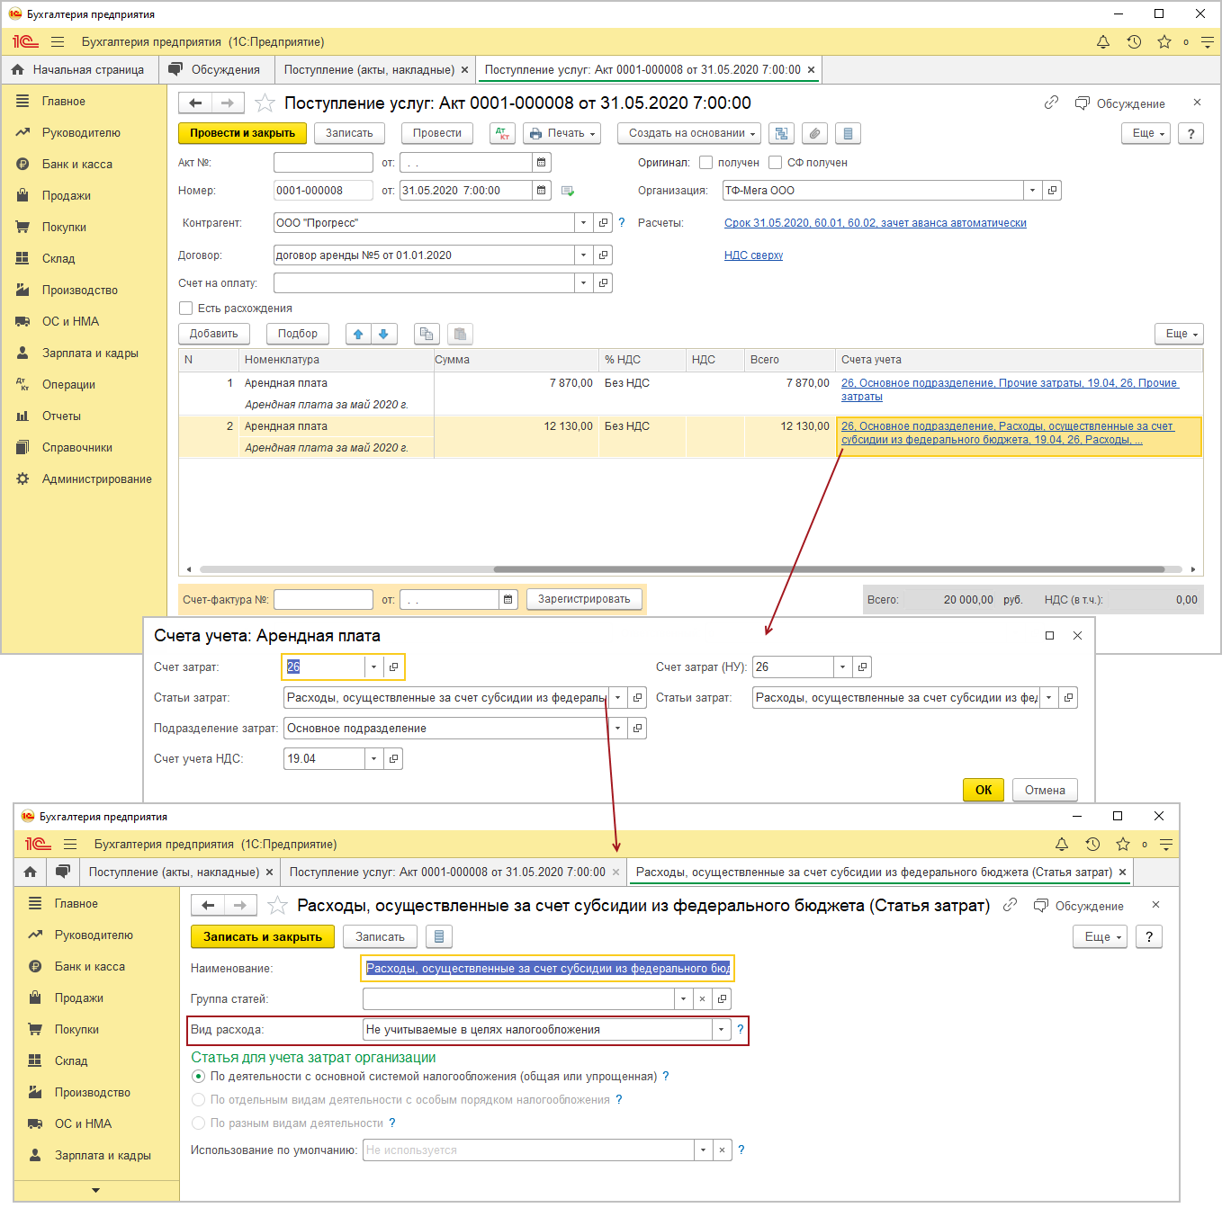Open Администрирование section in sidebar
This screenshot has width=1222, height=1208.
(x=97, y=479)
